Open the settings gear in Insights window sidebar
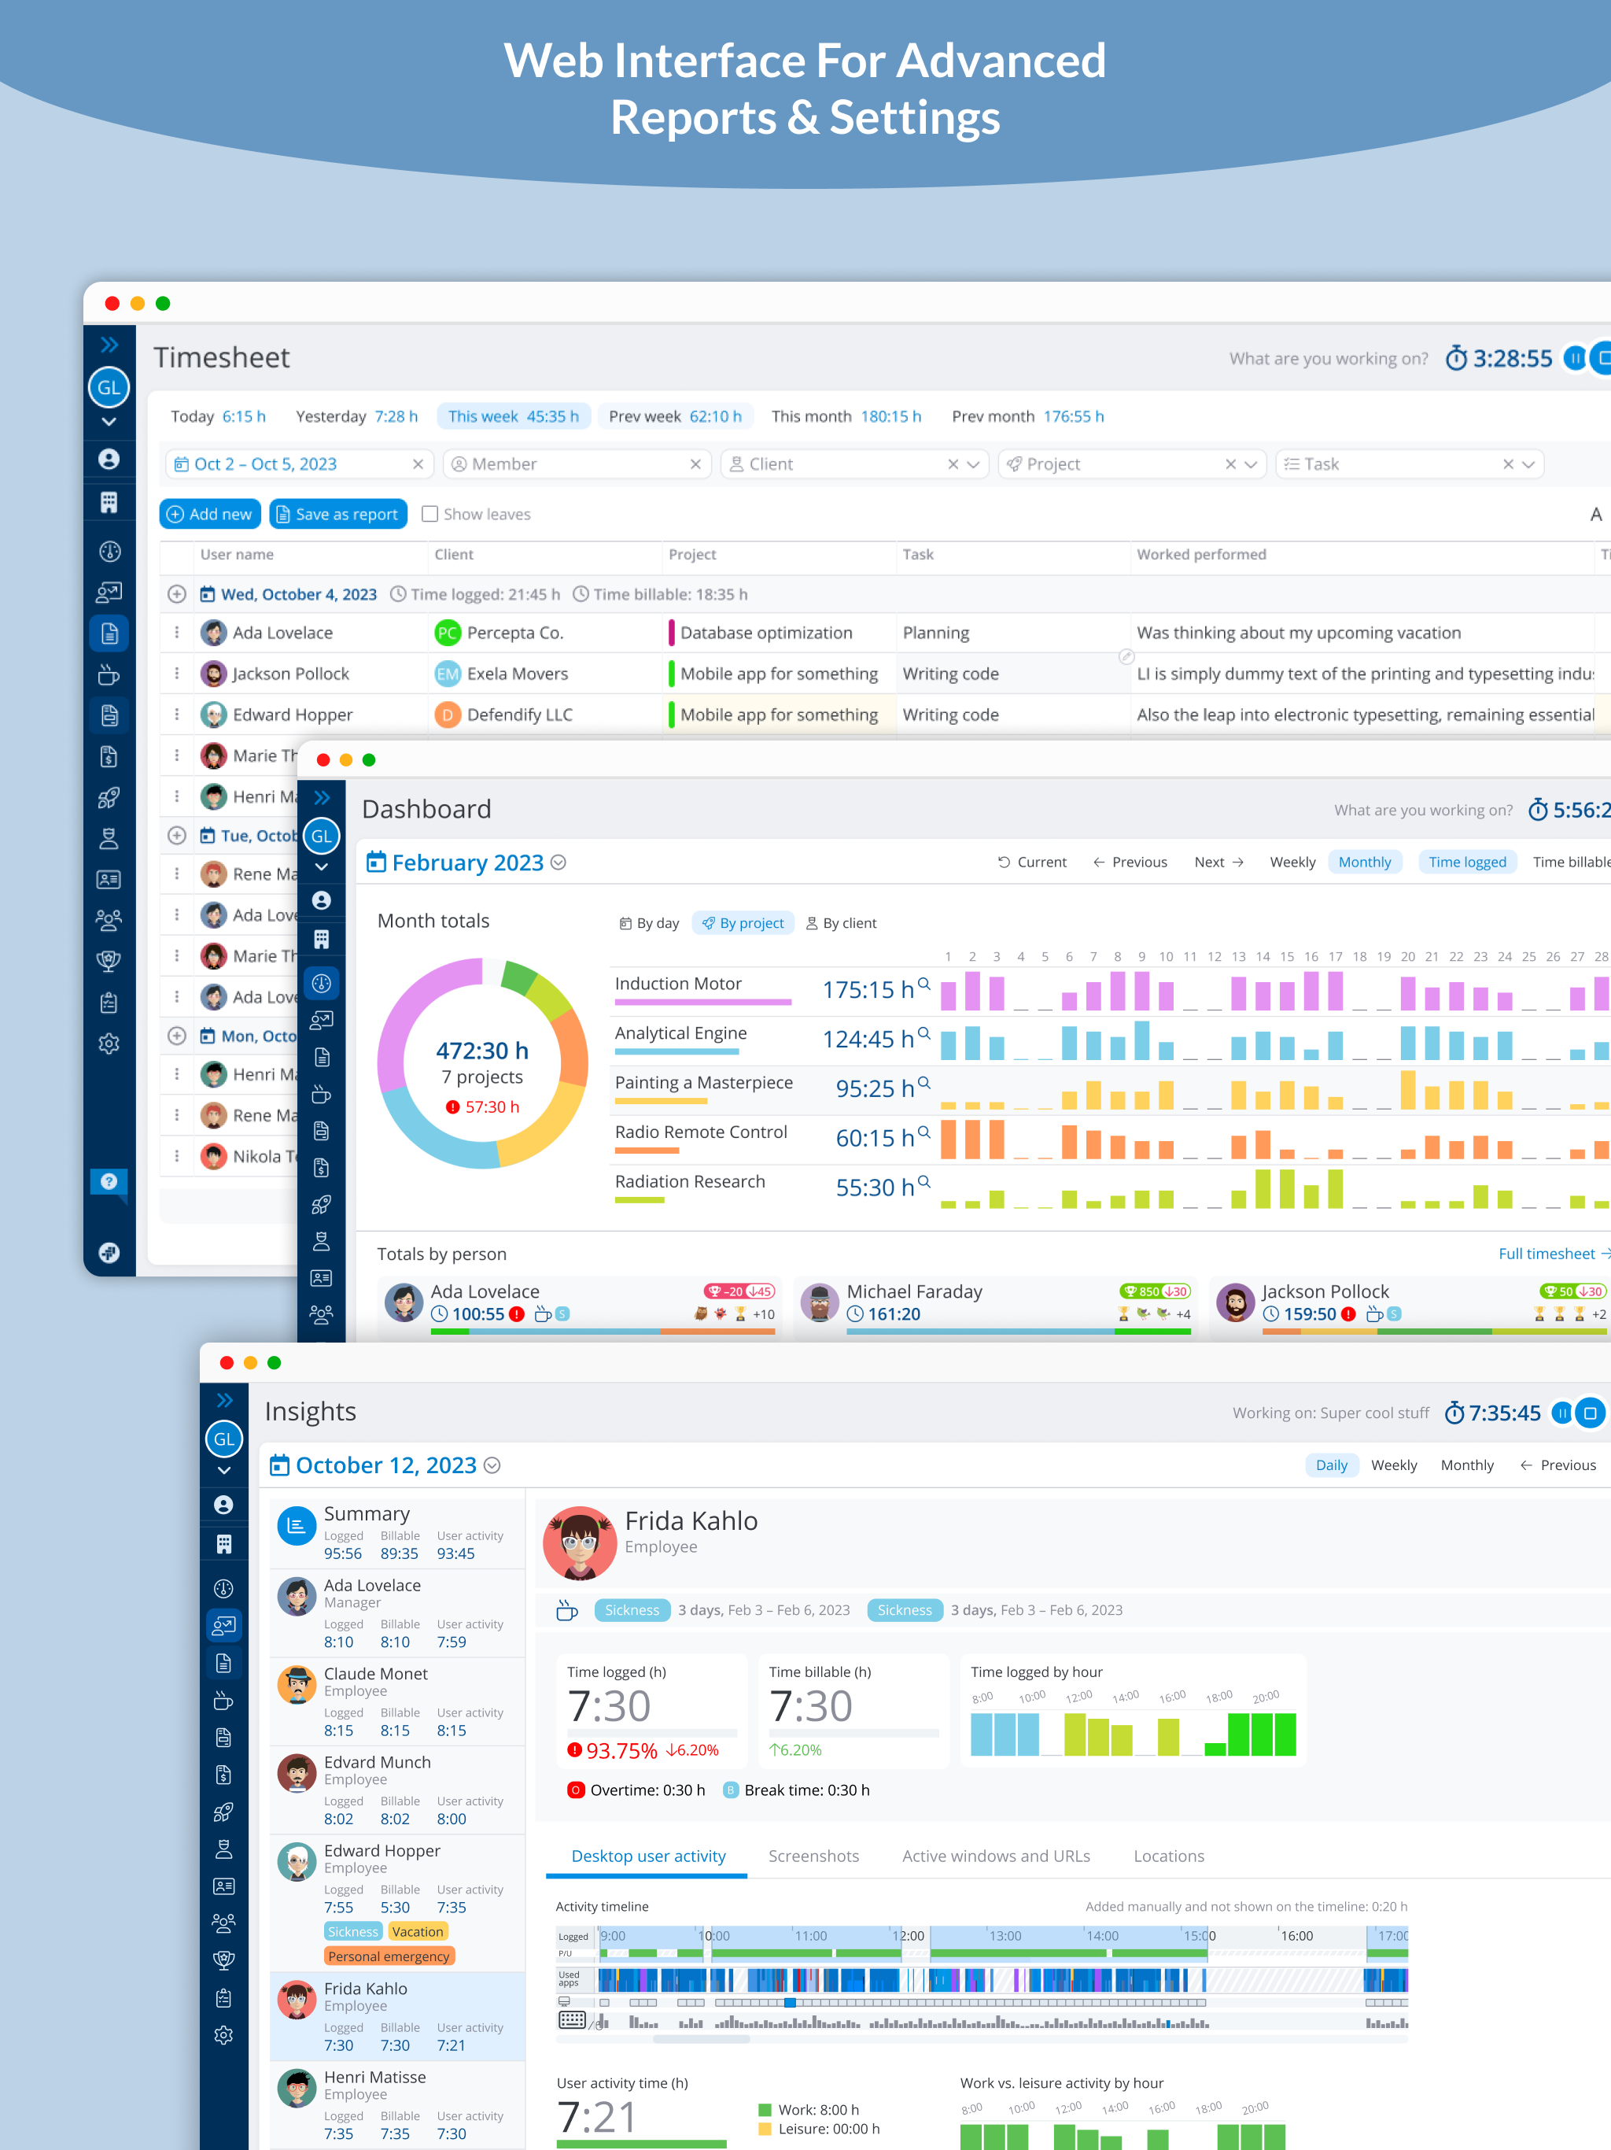 pyautogui.click(x=223, y=2034)
